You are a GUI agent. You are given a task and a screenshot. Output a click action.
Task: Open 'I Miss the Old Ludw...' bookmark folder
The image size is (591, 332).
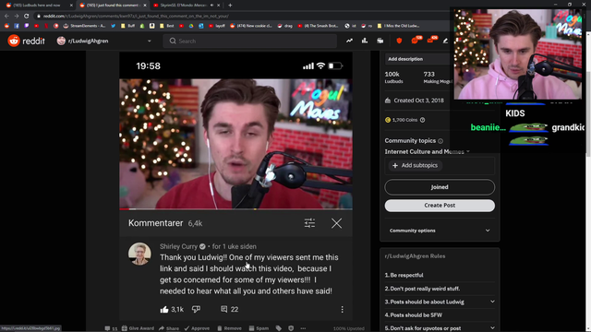click(x=398, y=26)
